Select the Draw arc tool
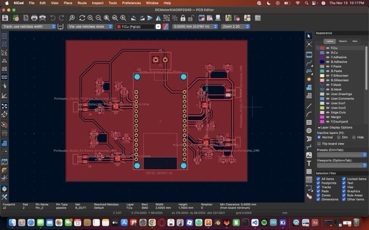 309,114
